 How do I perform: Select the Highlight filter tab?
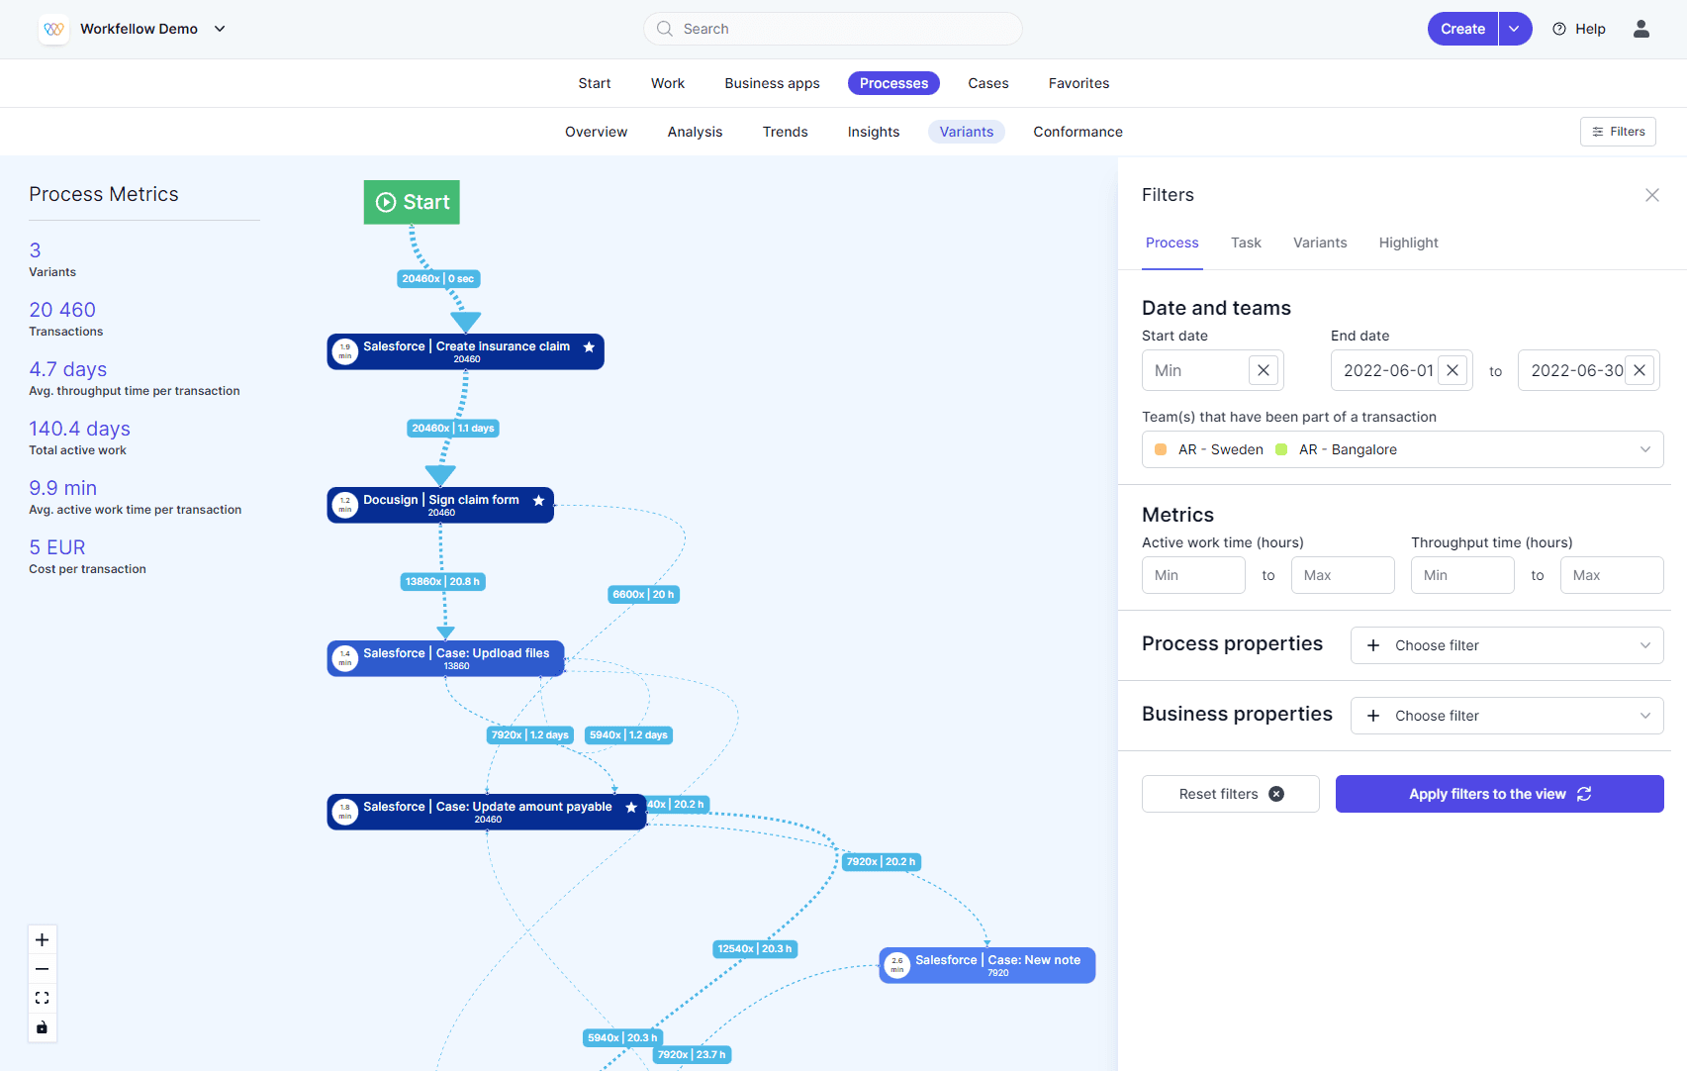[x=1408, y=243]
